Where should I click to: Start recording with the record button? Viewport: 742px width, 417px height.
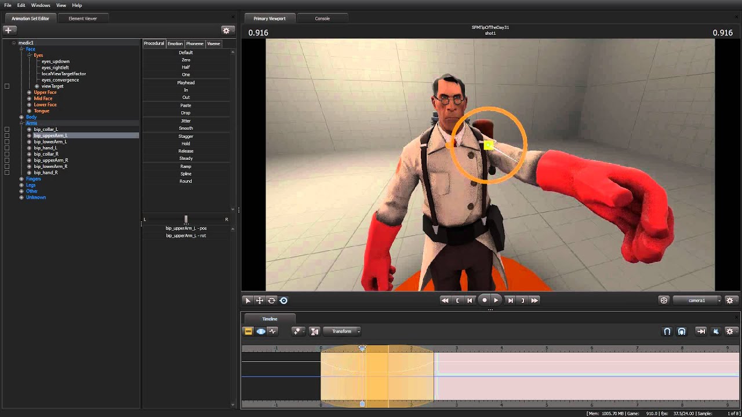click(485, 300)
